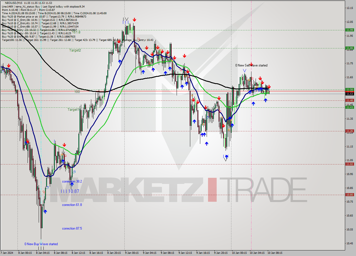Click the green 11.99 price tag
The width and height of the screenshot is (356, 256).
coord(350,30)
